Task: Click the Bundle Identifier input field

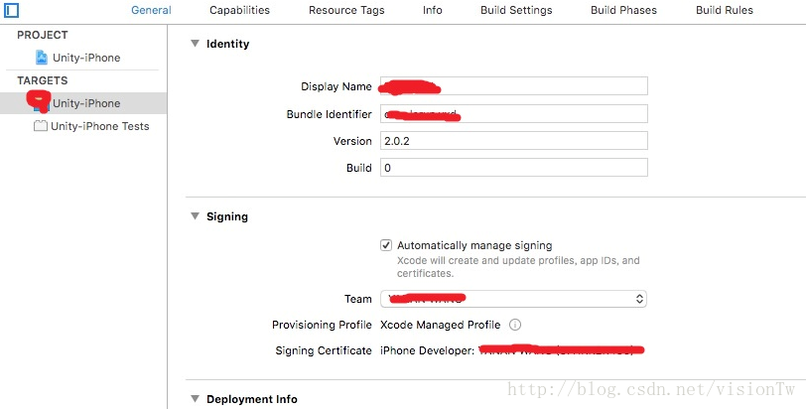Action: (513, 114)
